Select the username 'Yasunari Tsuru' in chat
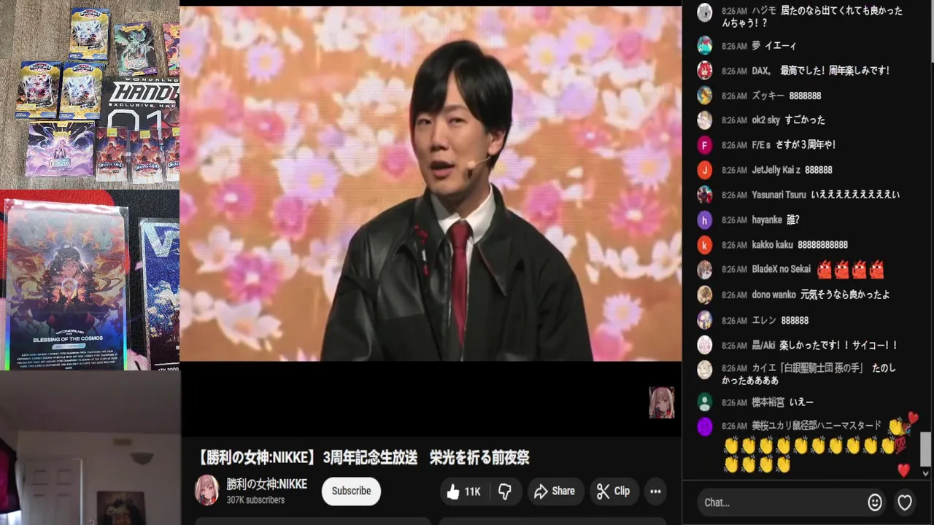This screenshot has height=525, width=934. [779, 195]
